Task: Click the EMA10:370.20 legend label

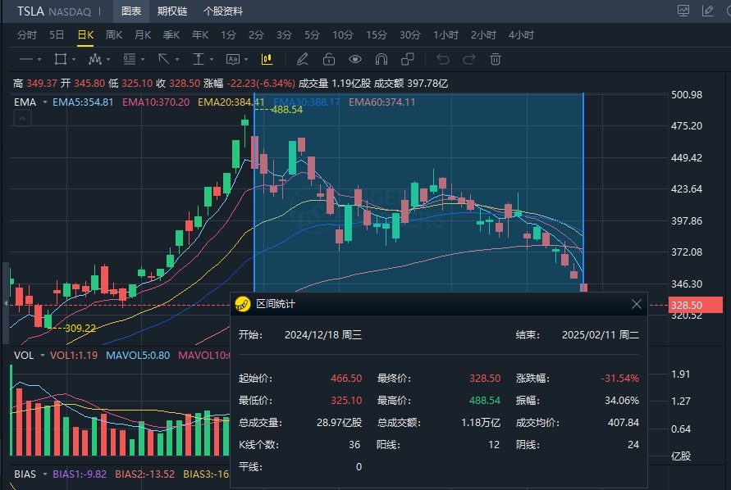Action: 156,102
